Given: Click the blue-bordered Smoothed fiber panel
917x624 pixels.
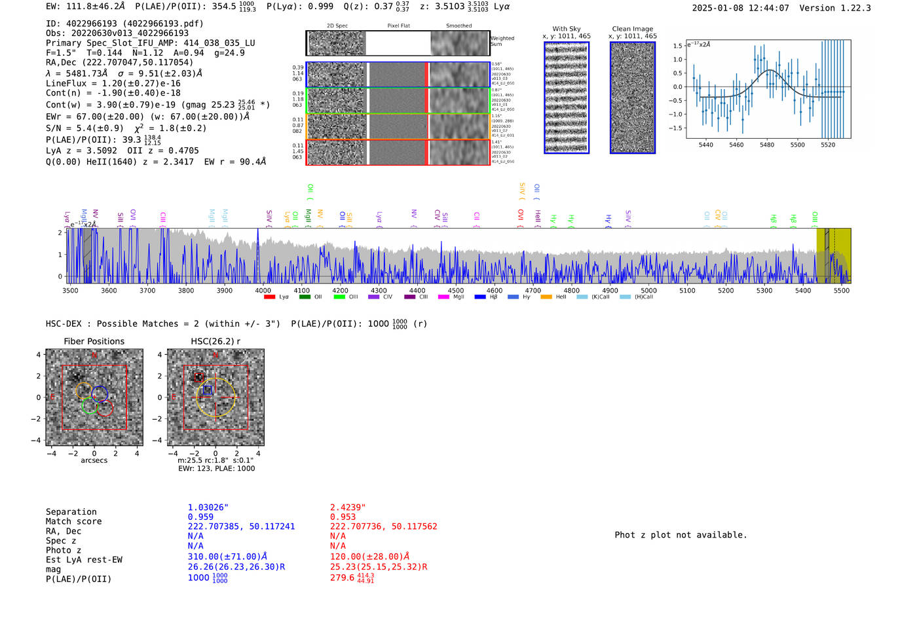Looking at the screenshot, I should tap(459, 75).
